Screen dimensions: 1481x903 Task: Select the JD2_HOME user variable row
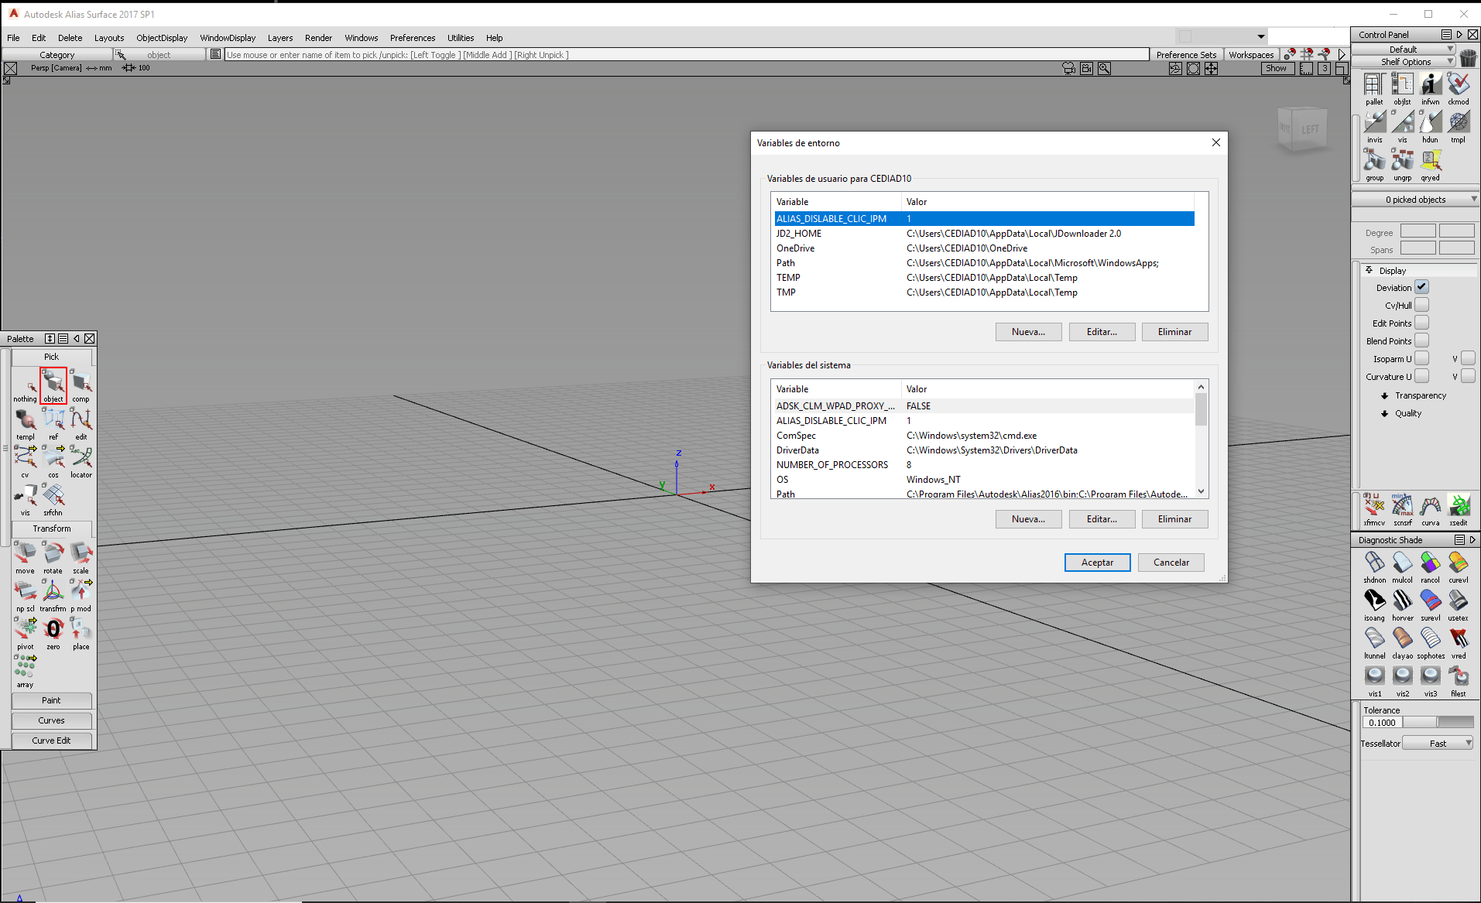[x=984, y=234]
